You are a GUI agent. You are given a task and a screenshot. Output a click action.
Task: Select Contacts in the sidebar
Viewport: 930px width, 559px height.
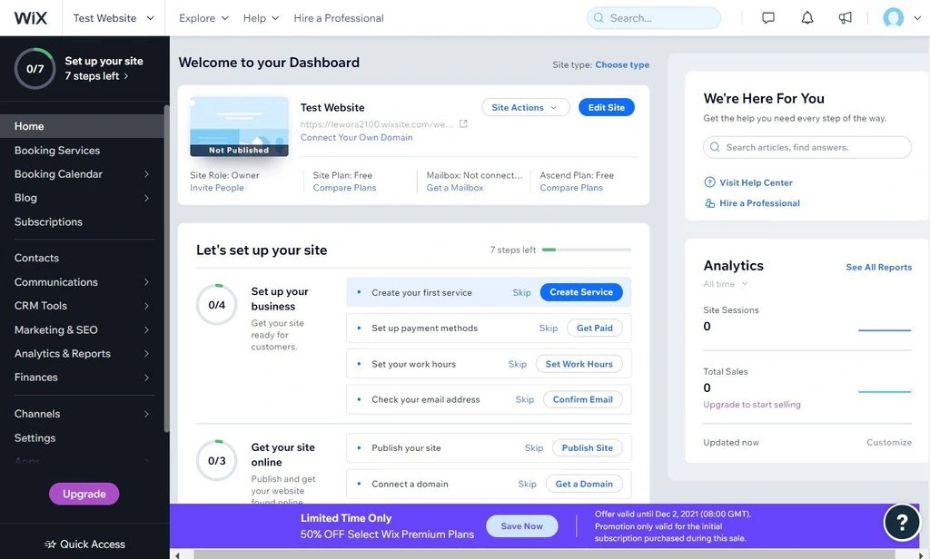(x=36, y=258)
